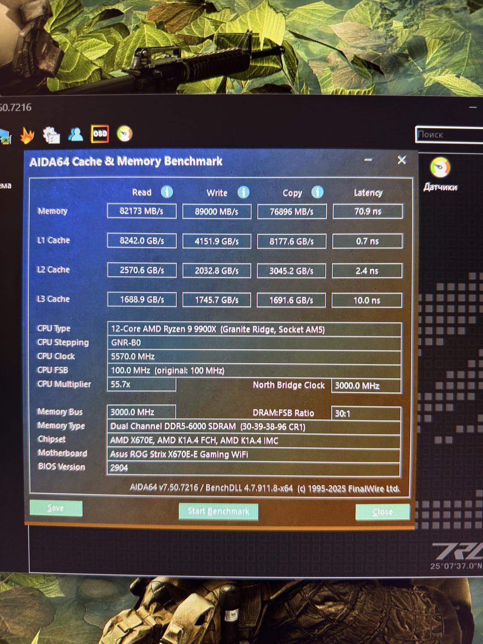Click the DRAM:FSB Ratio label
The image size is (483, 644).
pyautogui.click(x=283, y=413)
